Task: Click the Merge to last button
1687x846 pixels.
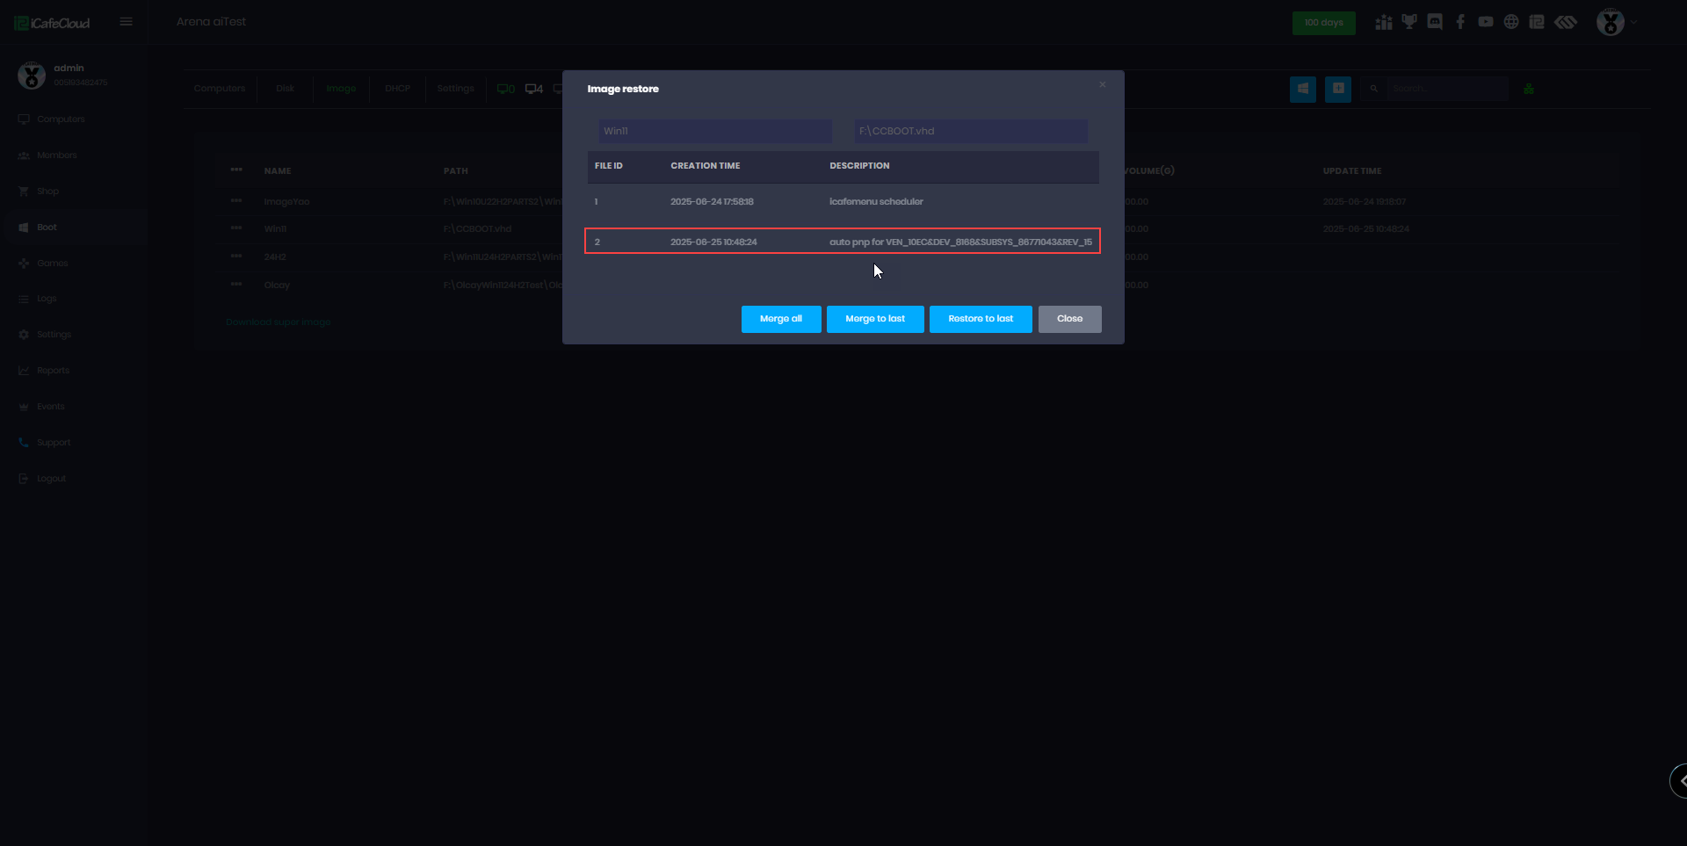Action: (875, 319)
